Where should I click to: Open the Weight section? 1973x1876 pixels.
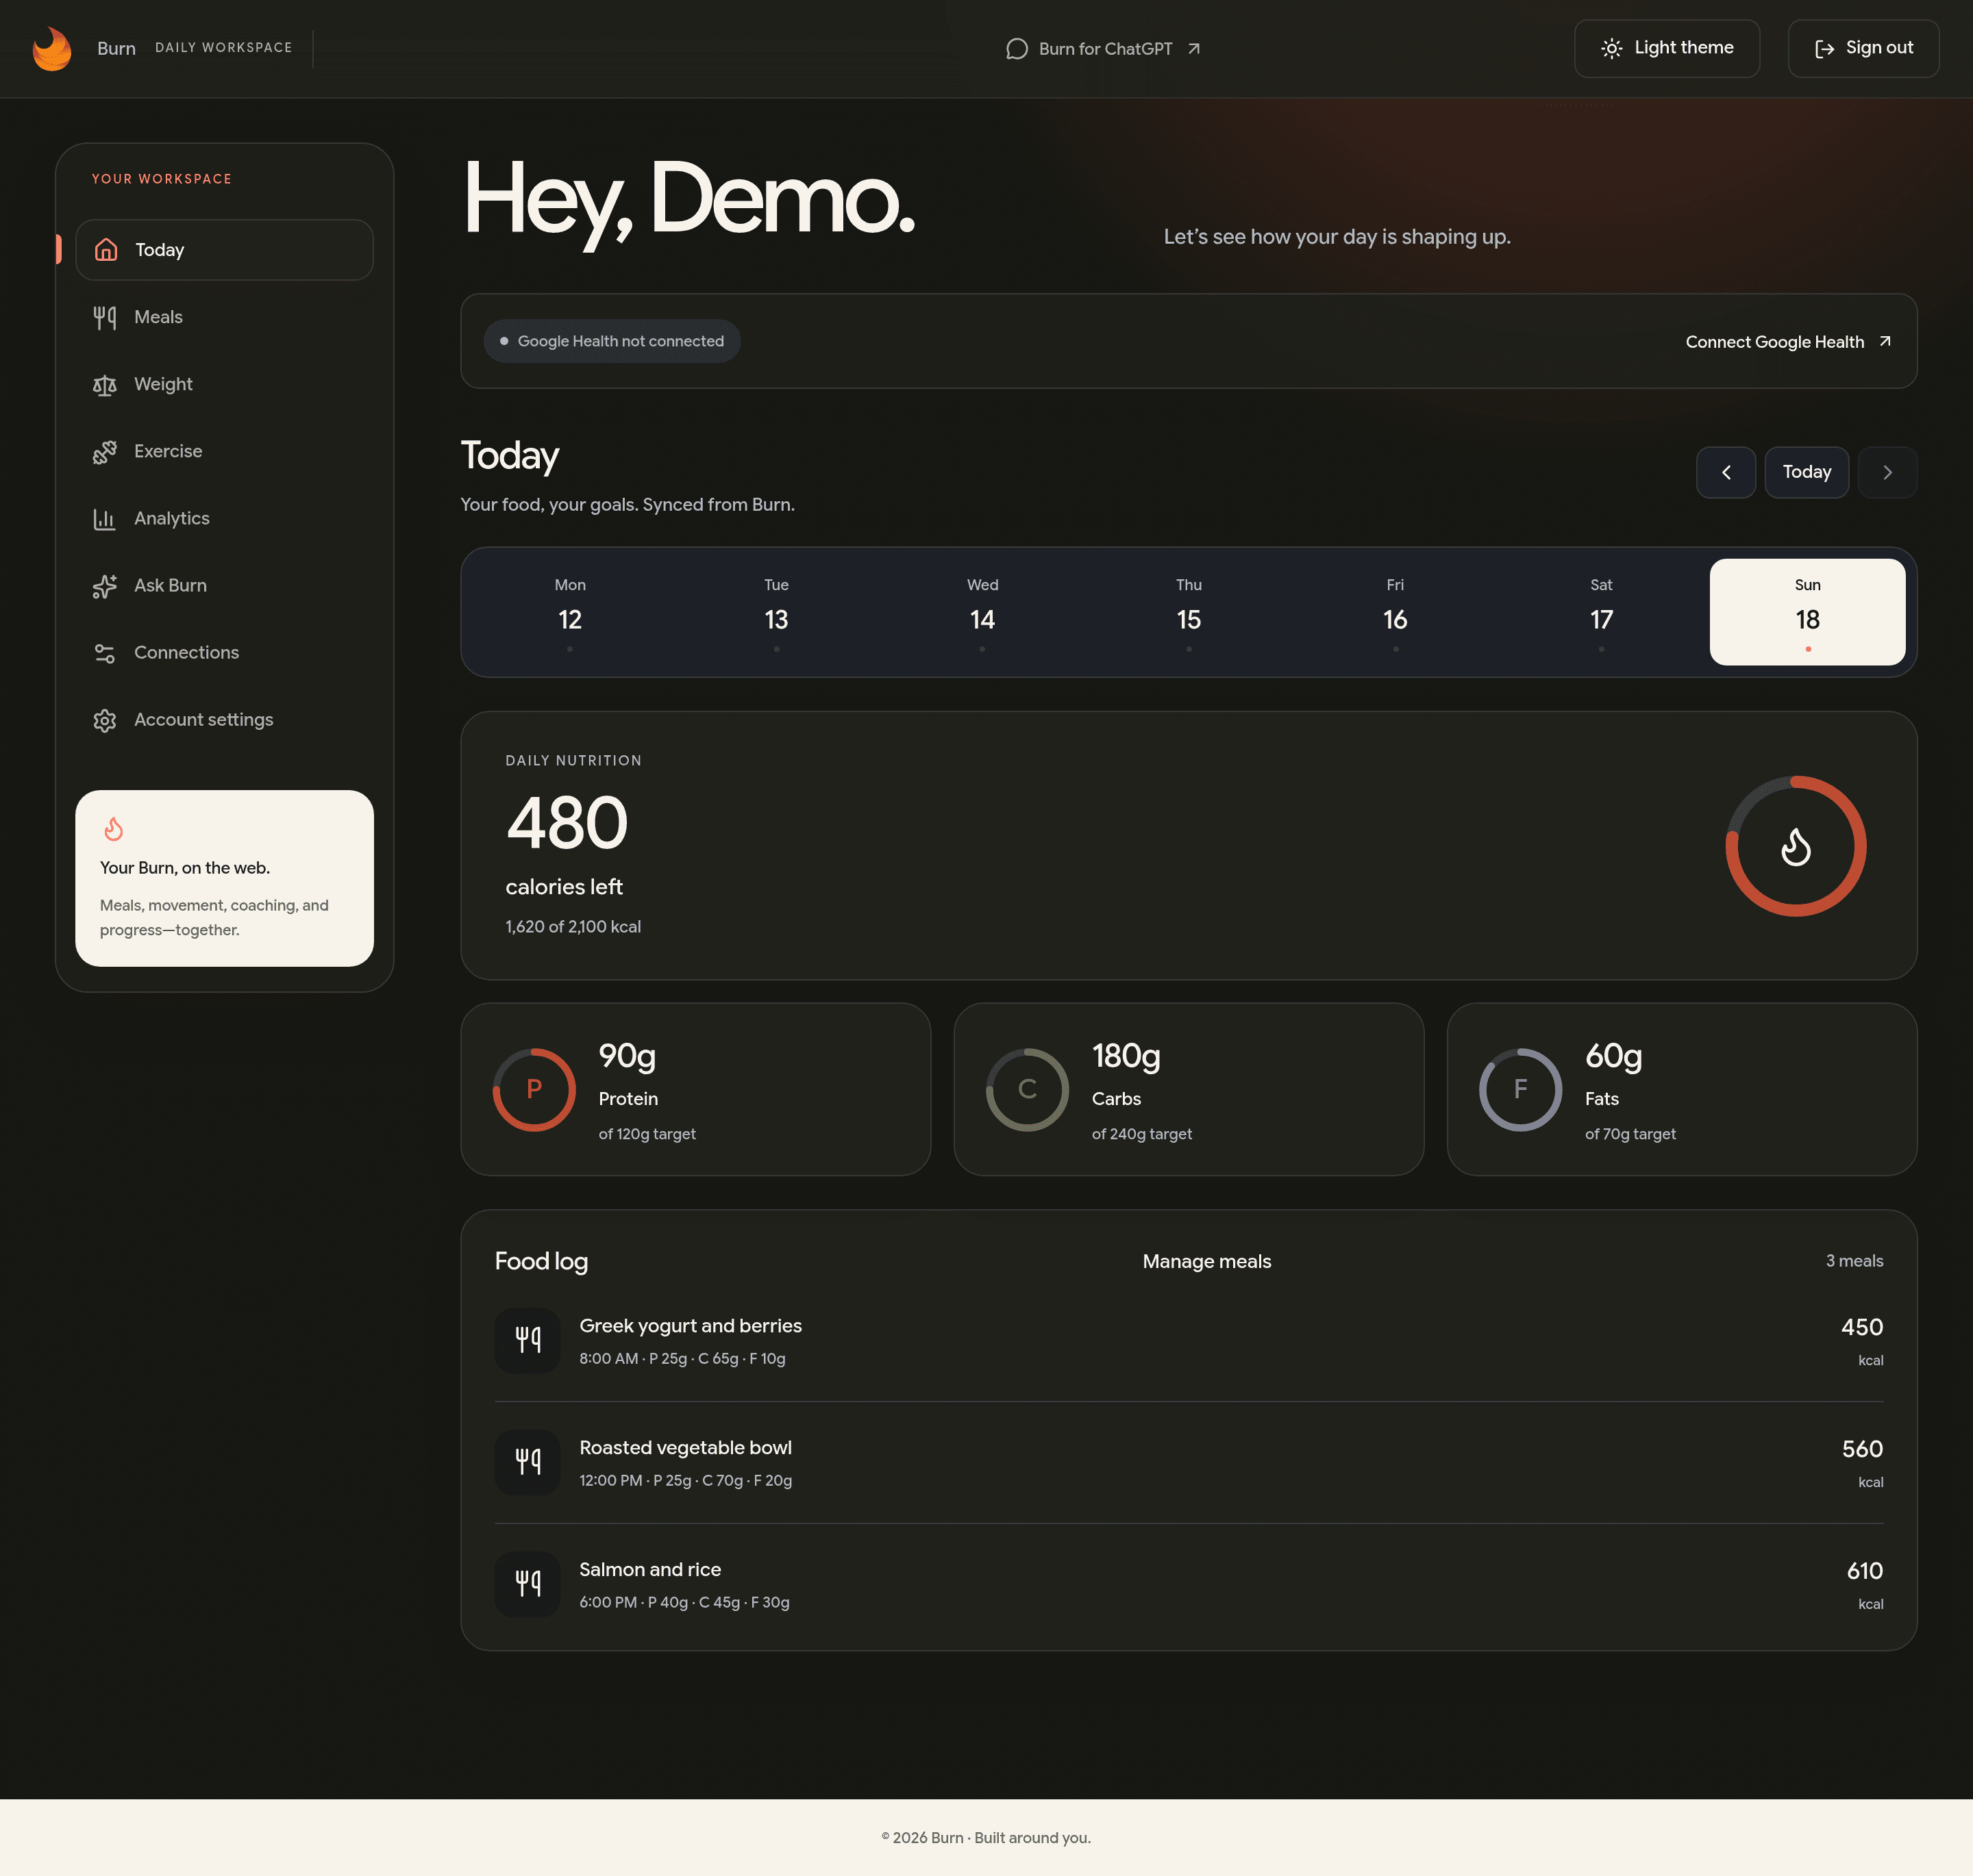pos(224,384)
